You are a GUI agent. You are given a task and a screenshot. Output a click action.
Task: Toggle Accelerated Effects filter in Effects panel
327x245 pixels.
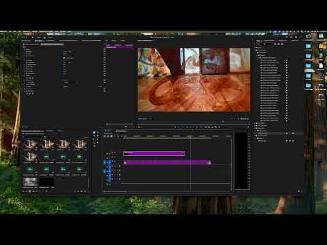click(275, 44)
